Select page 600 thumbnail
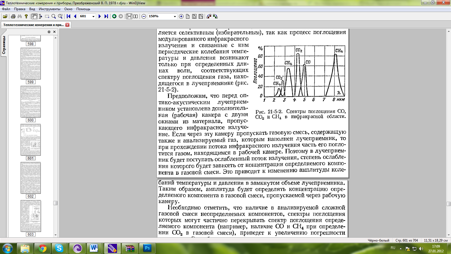Image resolution: width=451 pixels, height=254 pixels. 31,102
